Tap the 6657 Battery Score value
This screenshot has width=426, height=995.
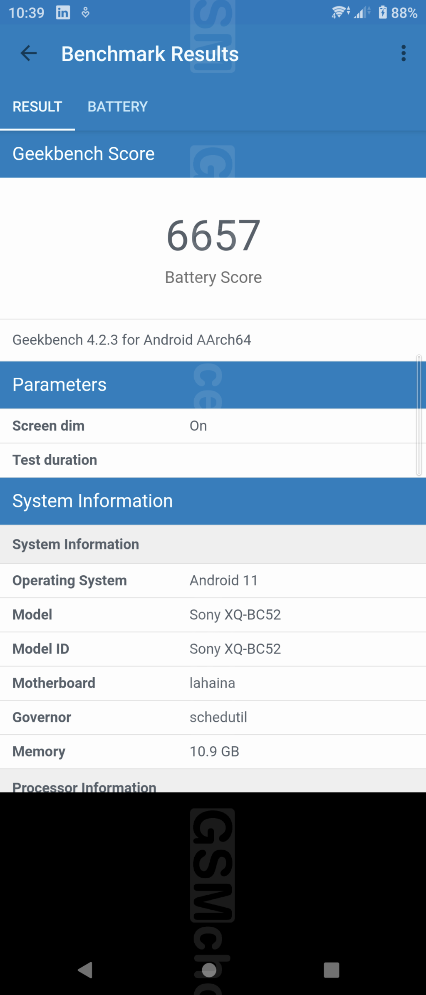(213, 235)
